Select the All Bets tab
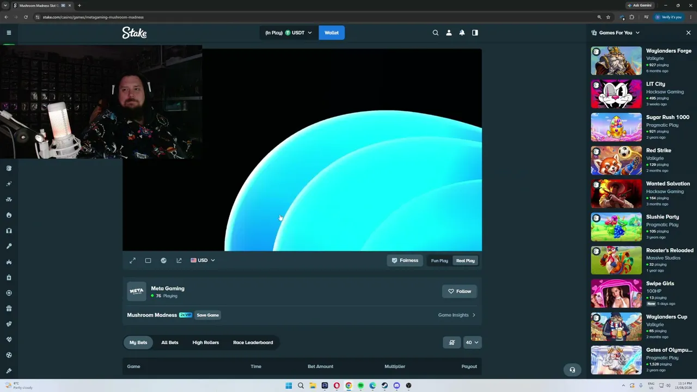697x392 pixels. pos(170,342)
